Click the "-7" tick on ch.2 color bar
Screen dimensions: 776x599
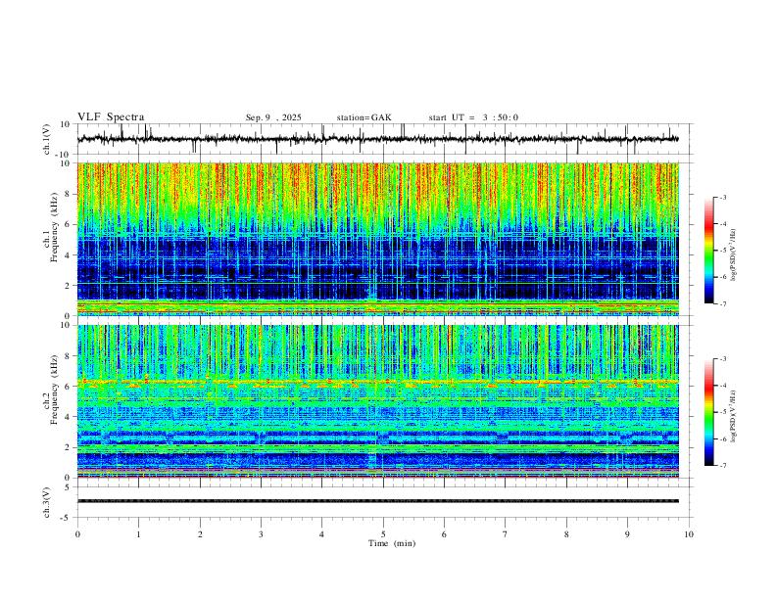pyautogui.click(x=723, y=466)
